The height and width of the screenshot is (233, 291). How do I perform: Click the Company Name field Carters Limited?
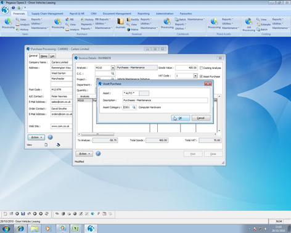click(61, 62)
